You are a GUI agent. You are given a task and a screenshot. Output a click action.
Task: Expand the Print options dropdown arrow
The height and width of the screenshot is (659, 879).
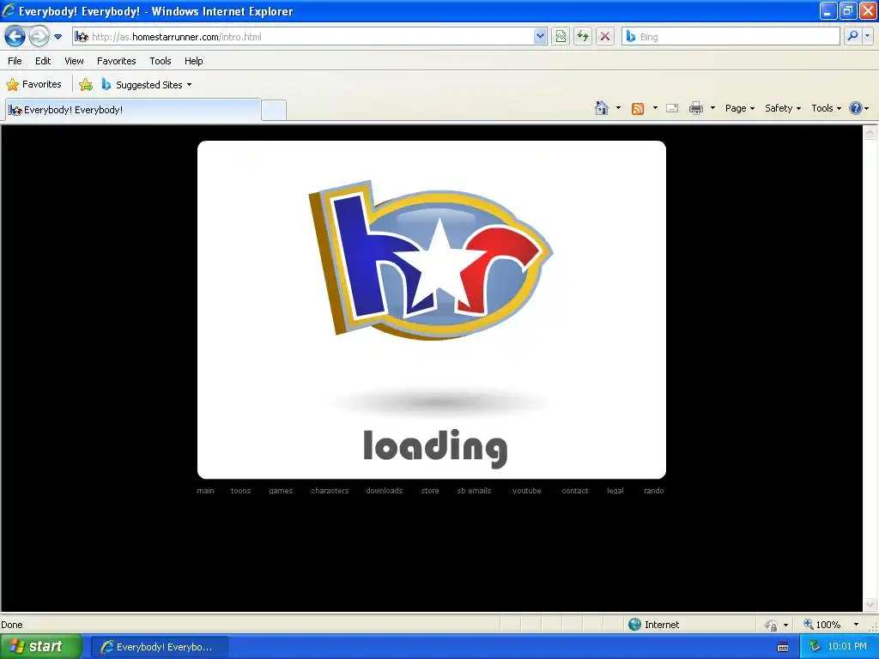(x=712, y=108)
